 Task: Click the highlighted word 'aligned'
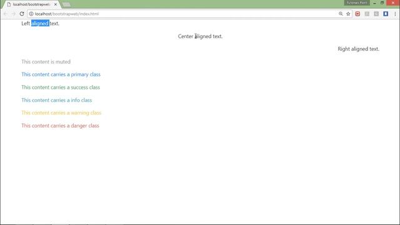(40, 23)
